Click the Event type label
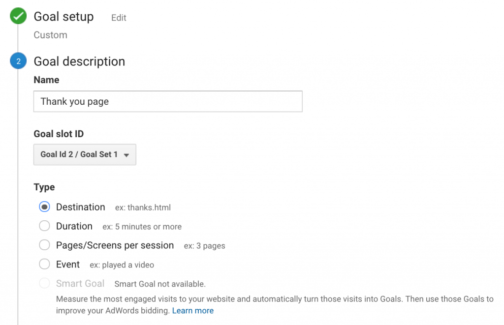This screenshot has height=325, width=504. [x=68, y=265]
